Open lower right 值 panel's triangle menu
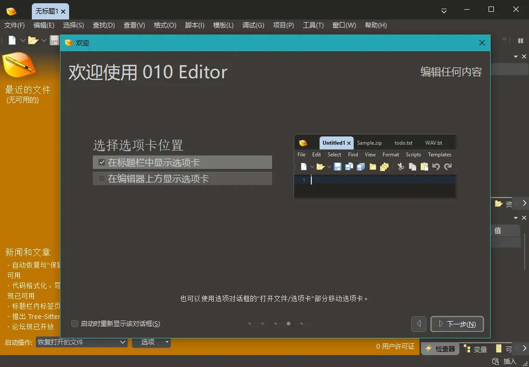The image size is (529, 367). [x=516, y=218]
